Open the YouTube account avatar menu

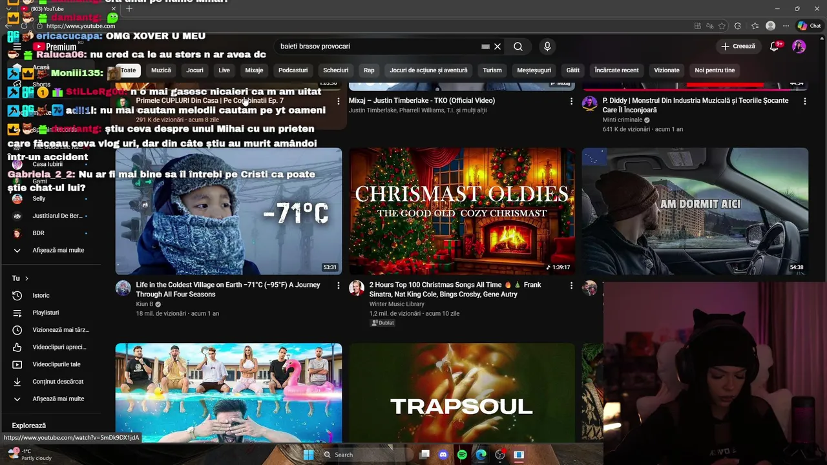click(799, 46)
